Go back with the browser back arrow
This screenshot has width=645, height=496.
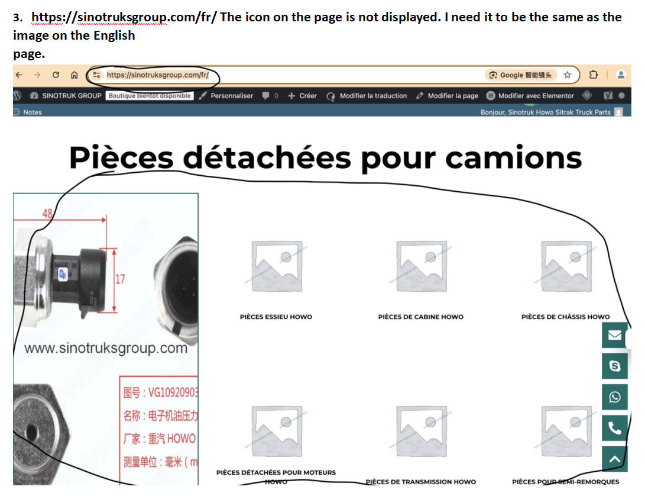(x=18, y=75)
